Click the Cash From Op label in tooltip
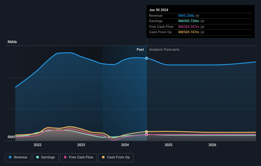This screenshot has height=166, width=261. point(160,32)
